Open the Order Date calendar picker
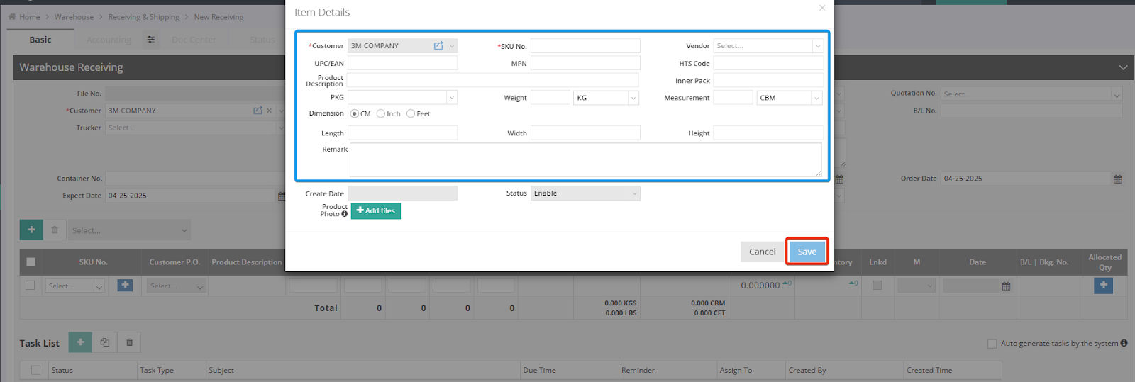The image size is (1135, 382). pos(1118,179)
